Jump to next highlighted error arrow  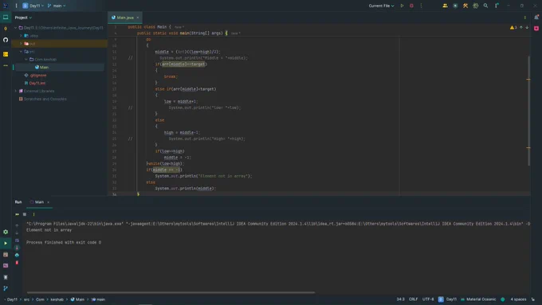[527, 27]
